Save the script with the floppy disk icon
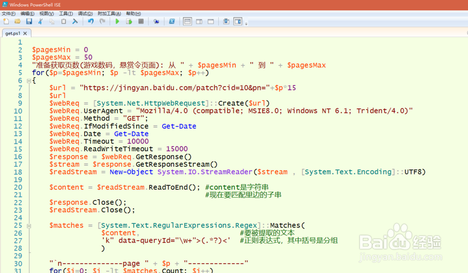 pyautogui.click(x=29, y=22)
